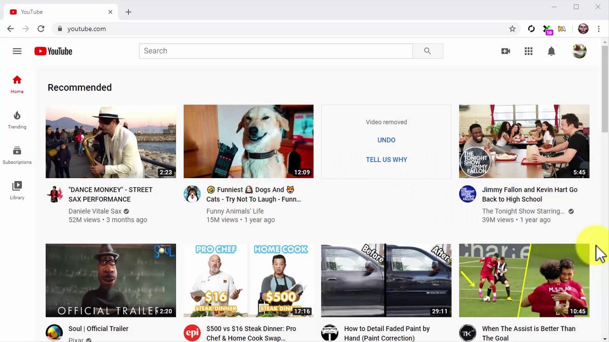
Task: Open the YouTube account avatar menu
Action: click(579, 51)
